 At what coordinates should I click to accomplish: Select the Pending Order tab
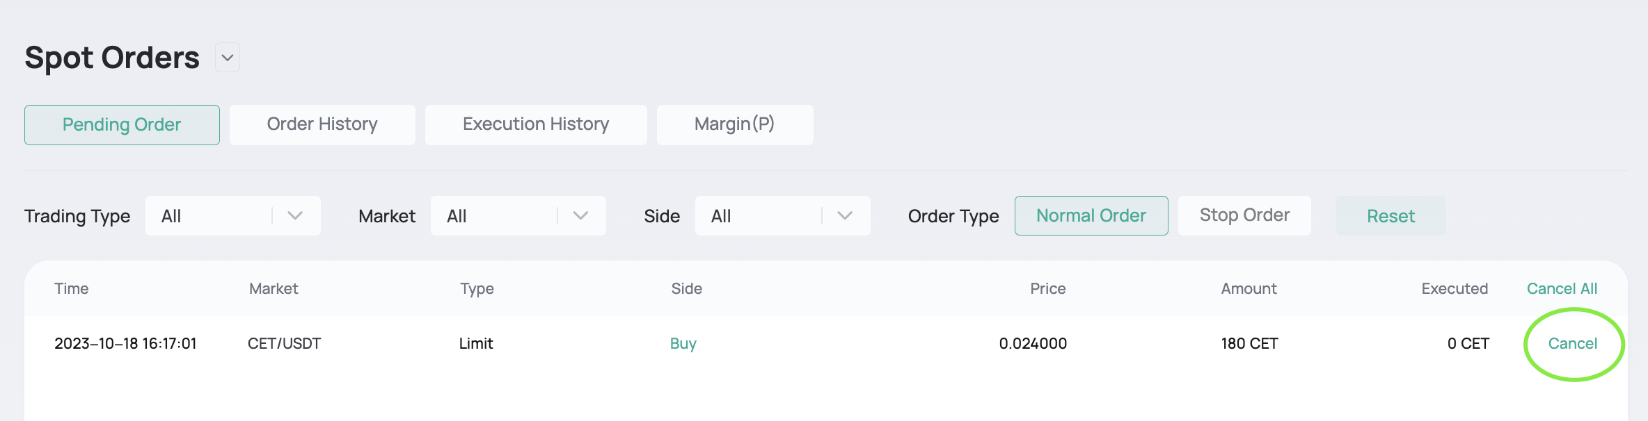[122, 125]
